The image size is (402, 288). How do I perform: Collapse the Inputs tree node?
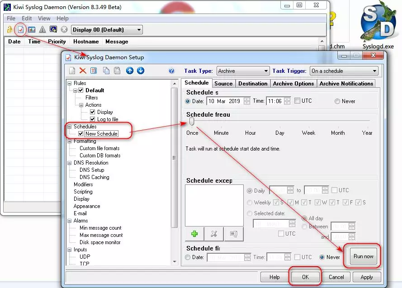[70, 250]
